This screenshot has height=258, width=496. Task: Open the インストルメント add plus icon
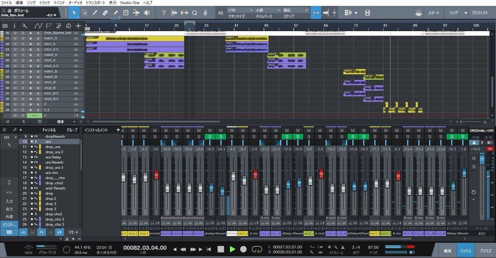[x=118, y=130]
